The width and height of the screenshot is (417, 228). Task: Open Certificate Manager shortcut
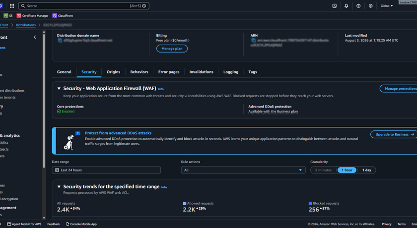(x=32, y=16)
